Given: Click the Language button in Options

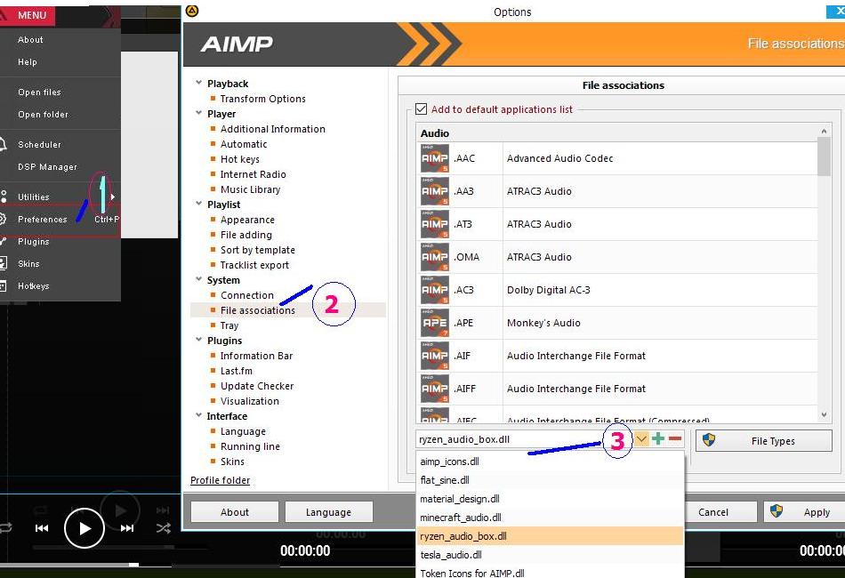Looking at the screenshot, I should 329,512.
